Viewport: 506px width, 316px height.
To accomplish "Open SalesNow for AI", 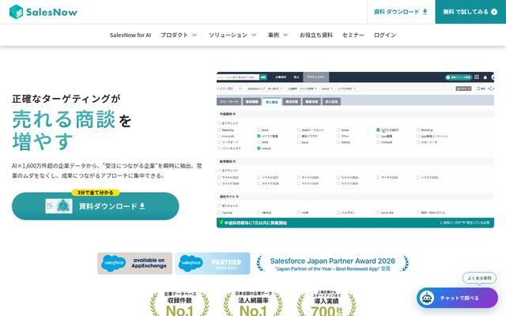I will point(130,35).
